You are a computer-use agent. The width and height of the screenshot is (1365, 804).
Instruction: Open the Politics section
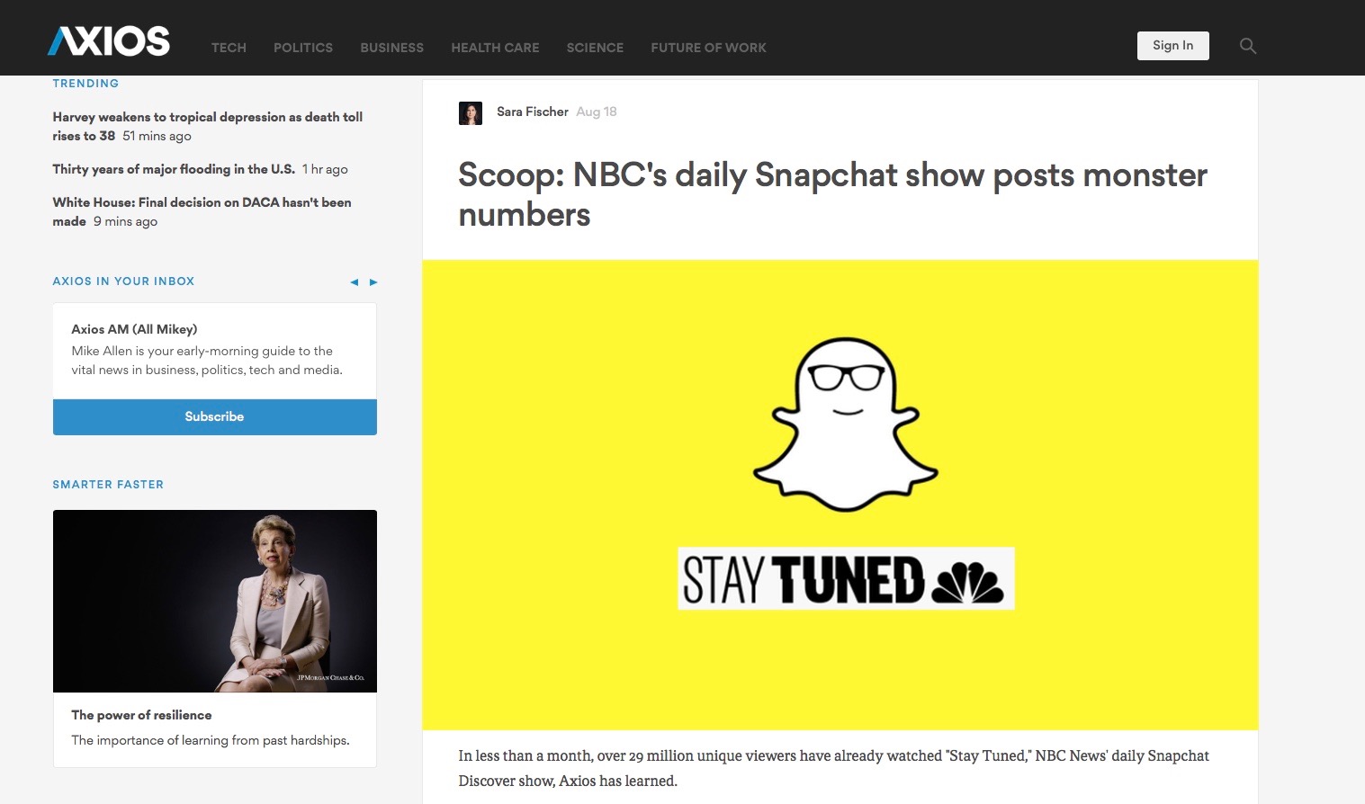(x=303, y=48)
